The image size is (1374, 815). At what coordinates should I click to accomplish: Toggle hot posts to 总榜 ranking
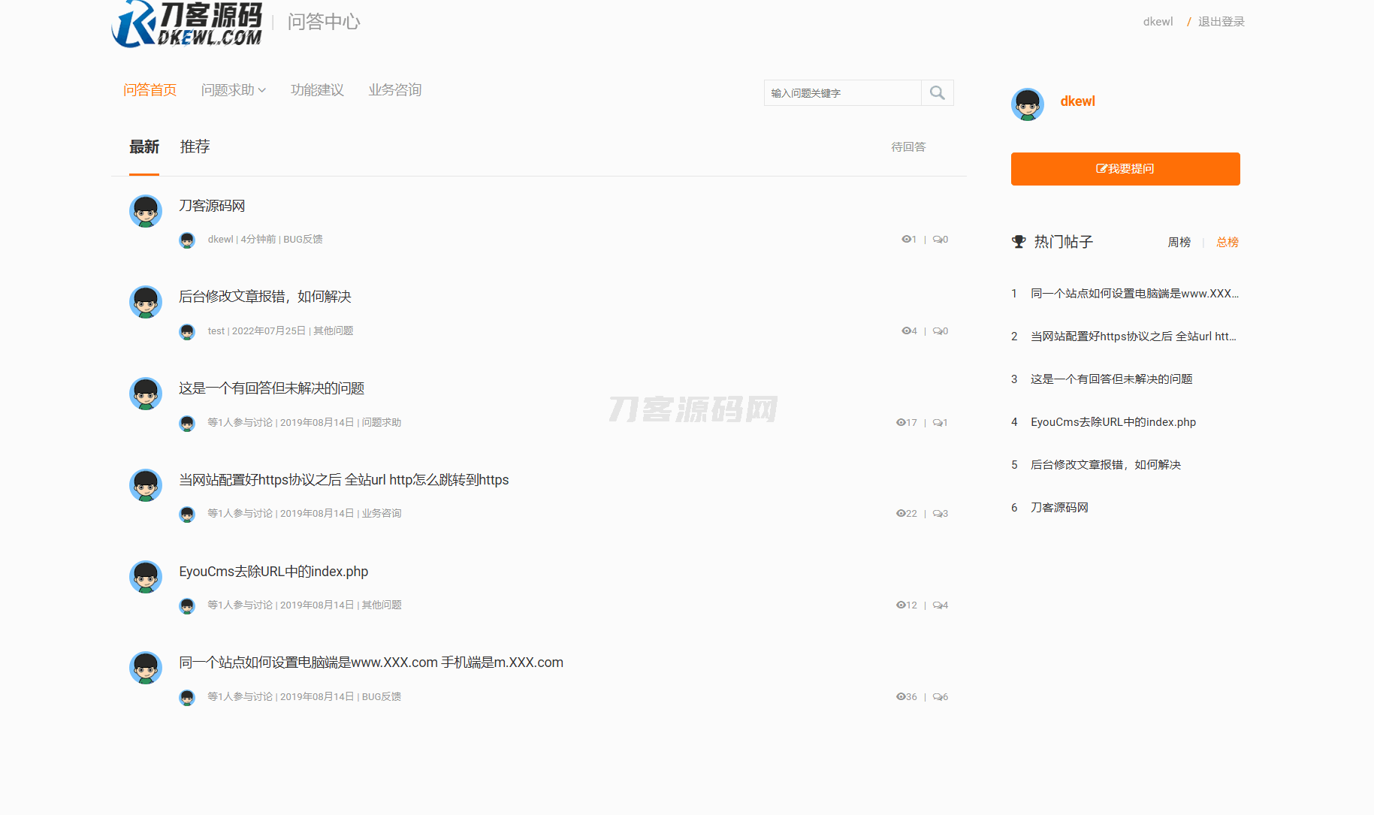coord(1227,243)
